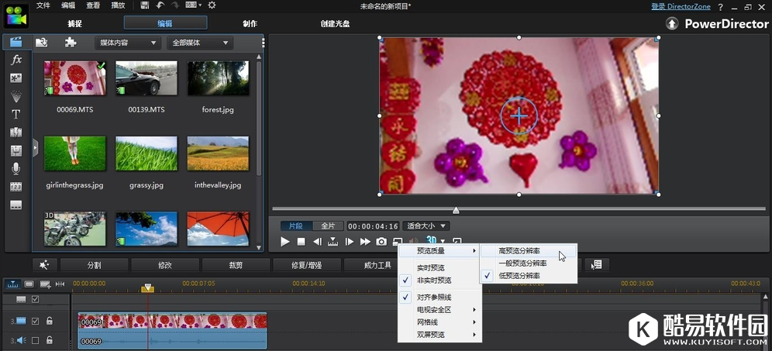Toggle lock on video track 3

[x=50, y=321]
